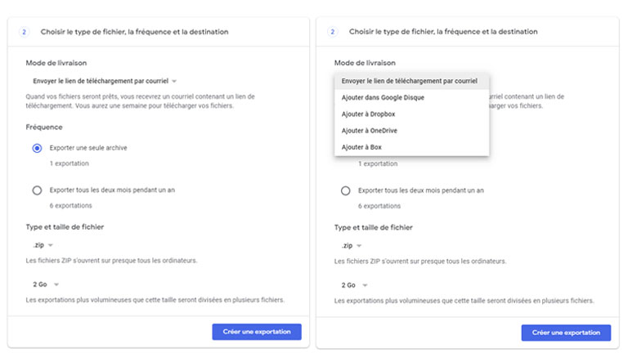This screenshot has width=628, height=353.
Task: Click the arrow icon next to the delivery mode text
Action: click(174, 81)
